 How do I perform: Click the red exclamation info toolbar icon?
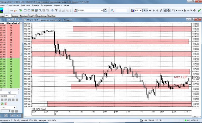(52, 10)
